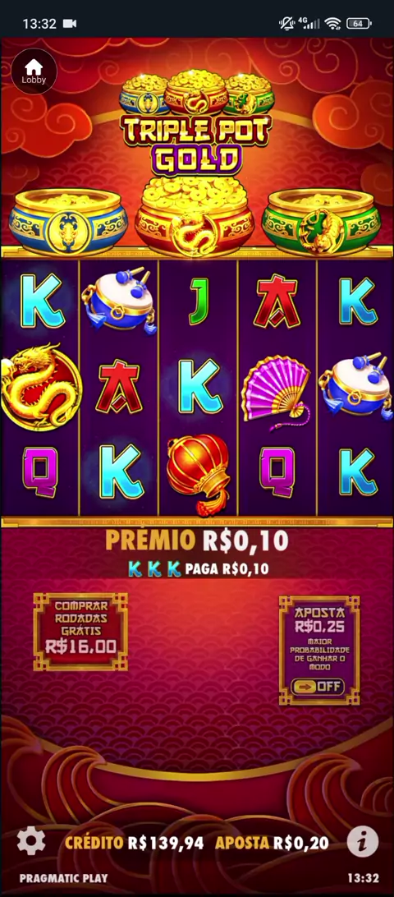Open the Lobby home button
Image resolution: width=394 pixels, height=897 pixels.
(34, 71)
